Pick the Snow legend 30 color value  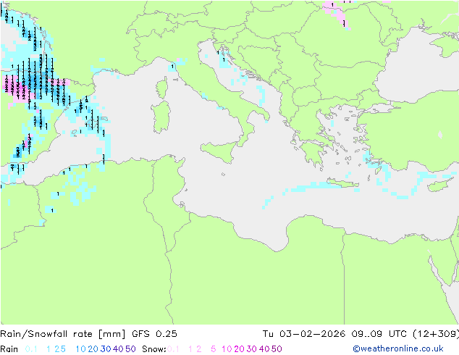(252, 349)
